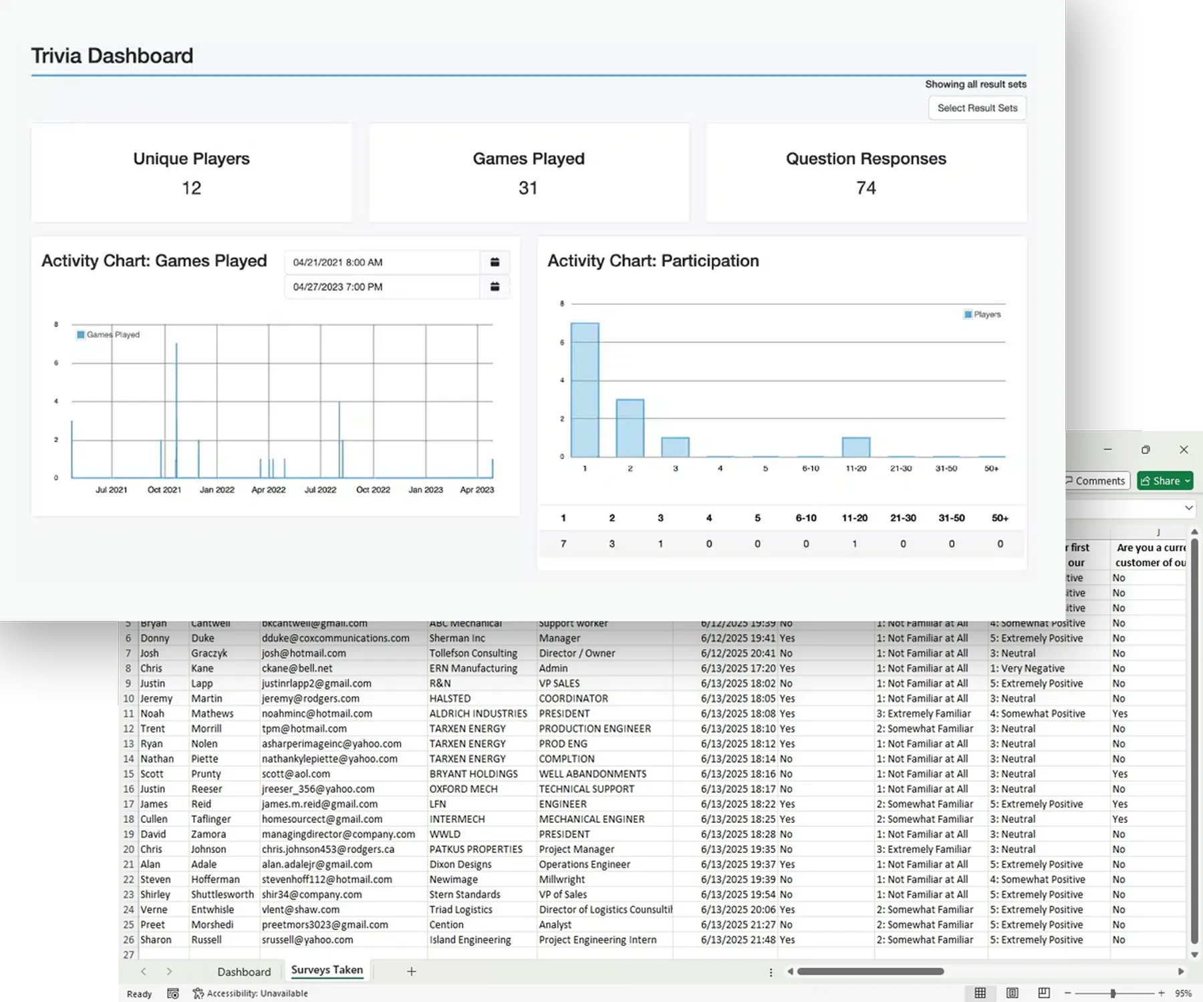This screenshot has width=1203, height=1002.
Task: Click the next sheet navigation arrow
Action: (170, 971)
